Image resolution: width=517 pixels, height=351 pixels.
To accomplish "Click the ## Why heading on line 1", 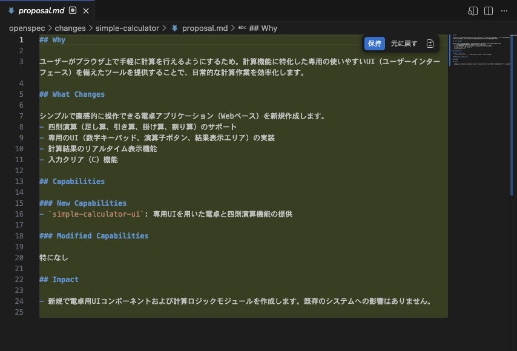I will (53, 40).
